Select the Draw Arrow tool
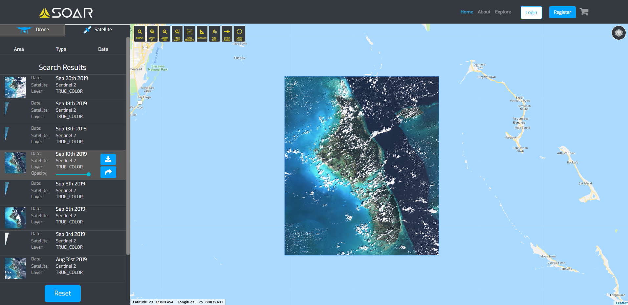 click(x=227, y=33)
